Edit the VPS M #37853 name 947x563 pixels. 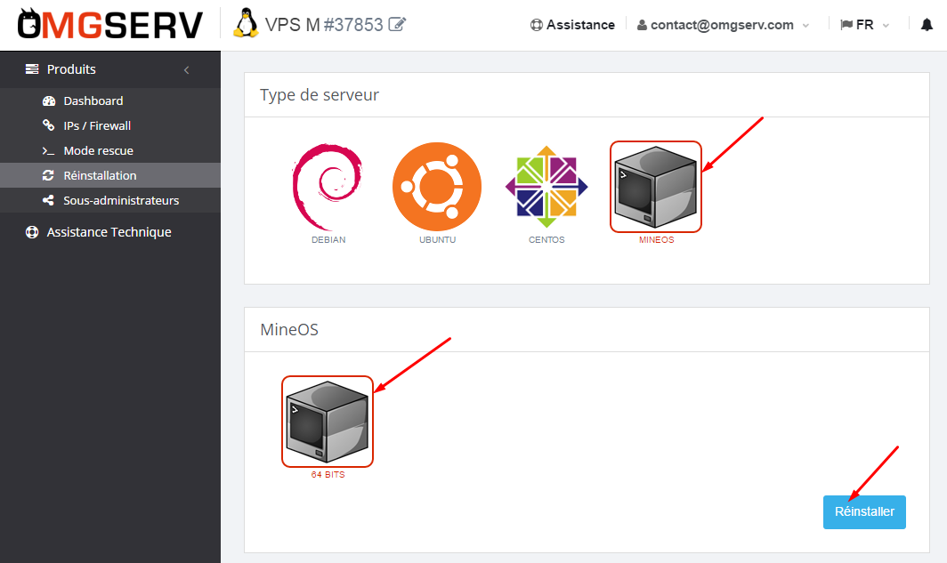(x=397, y=24)
